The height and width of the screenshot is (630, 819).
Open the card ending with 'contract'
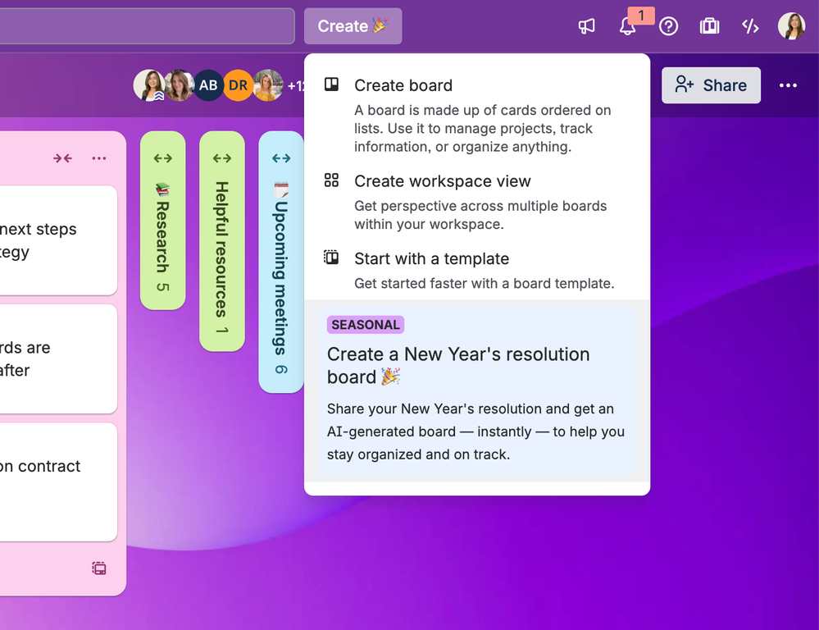click(x=58, y=482)
